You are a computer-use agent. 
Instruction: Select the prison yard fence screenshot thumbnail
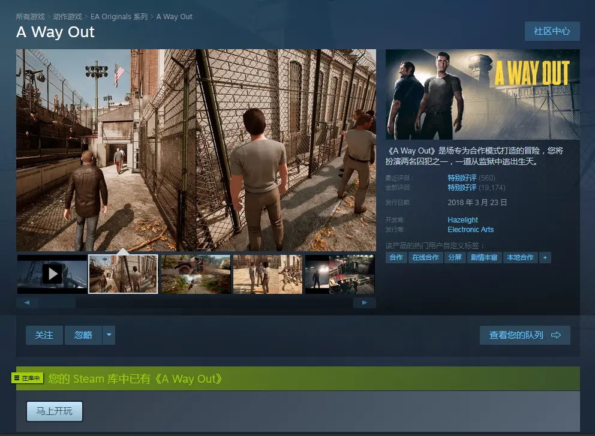[123, 274]
